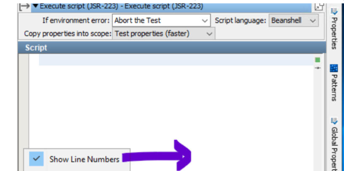
Task: Open the Copy properties into scope dropdown
Action: [163, 34]
